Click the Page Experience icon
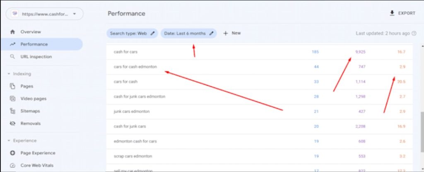Viewport: 424px width, 172px height. click(12, 153)
